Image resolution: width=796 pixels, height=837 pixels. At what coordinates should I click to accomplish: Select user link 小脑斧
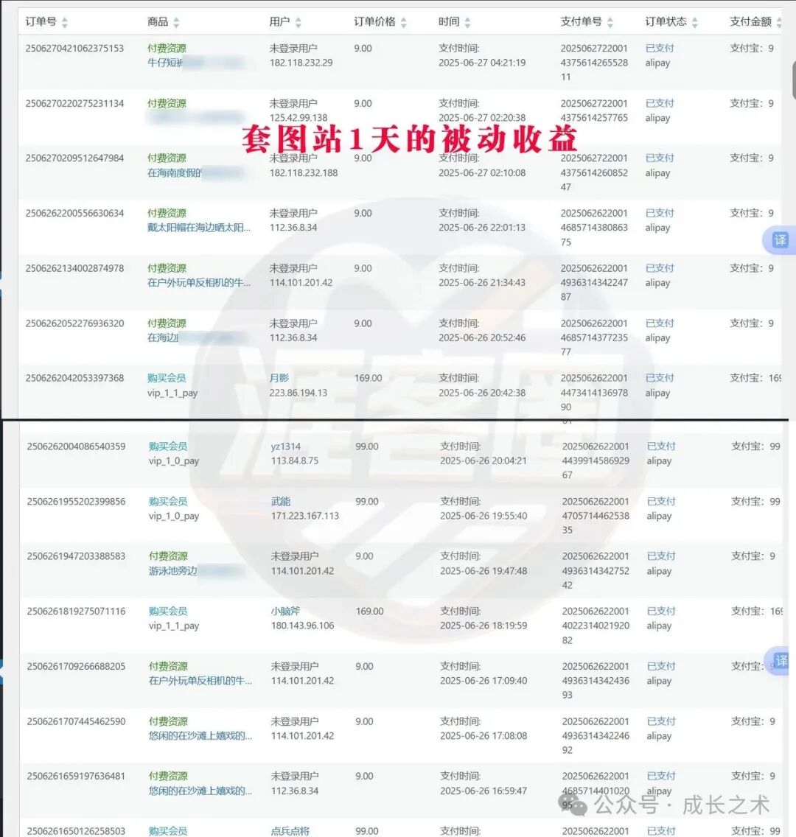click(285, 611)
